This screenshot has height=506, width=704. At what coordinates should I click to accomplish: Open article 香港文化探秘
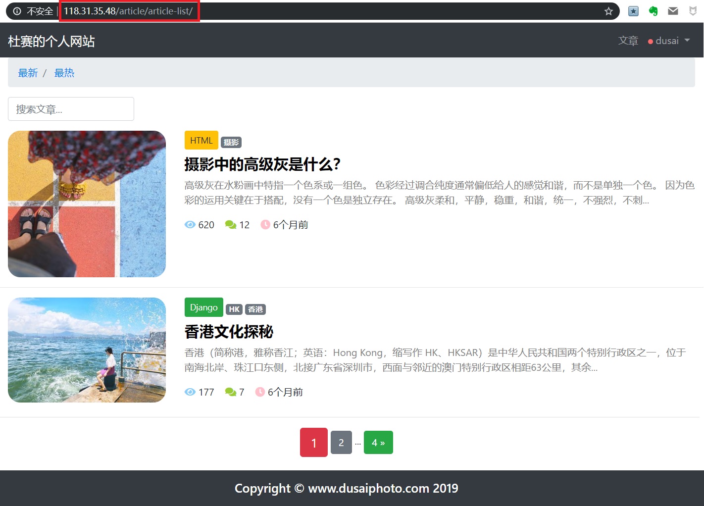tap(228, 332)
